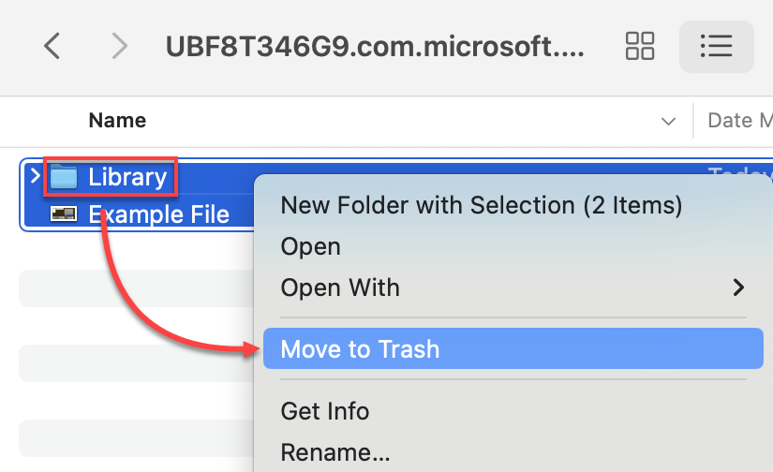
Task: Toggle sort order chevron in Name column
Action: [668, 121]
